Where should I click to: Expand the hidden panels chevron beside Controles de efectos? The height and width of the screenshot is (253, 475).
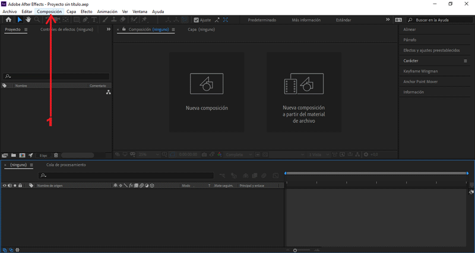click(108, 29)
